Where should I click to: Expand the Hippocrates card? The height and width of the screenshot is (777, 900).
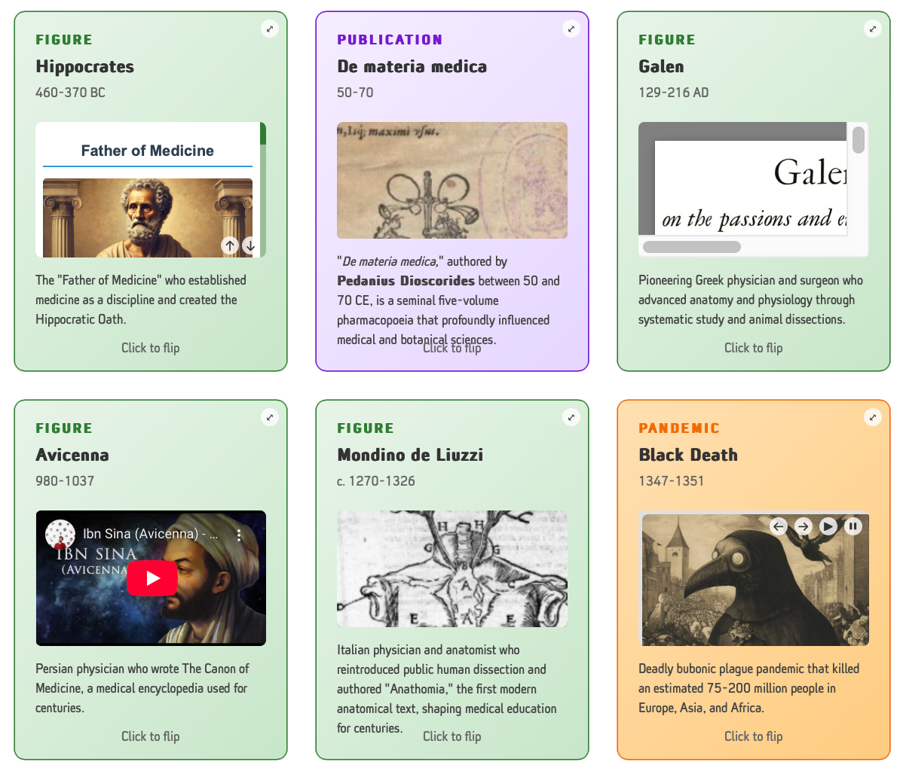[270, 29]
